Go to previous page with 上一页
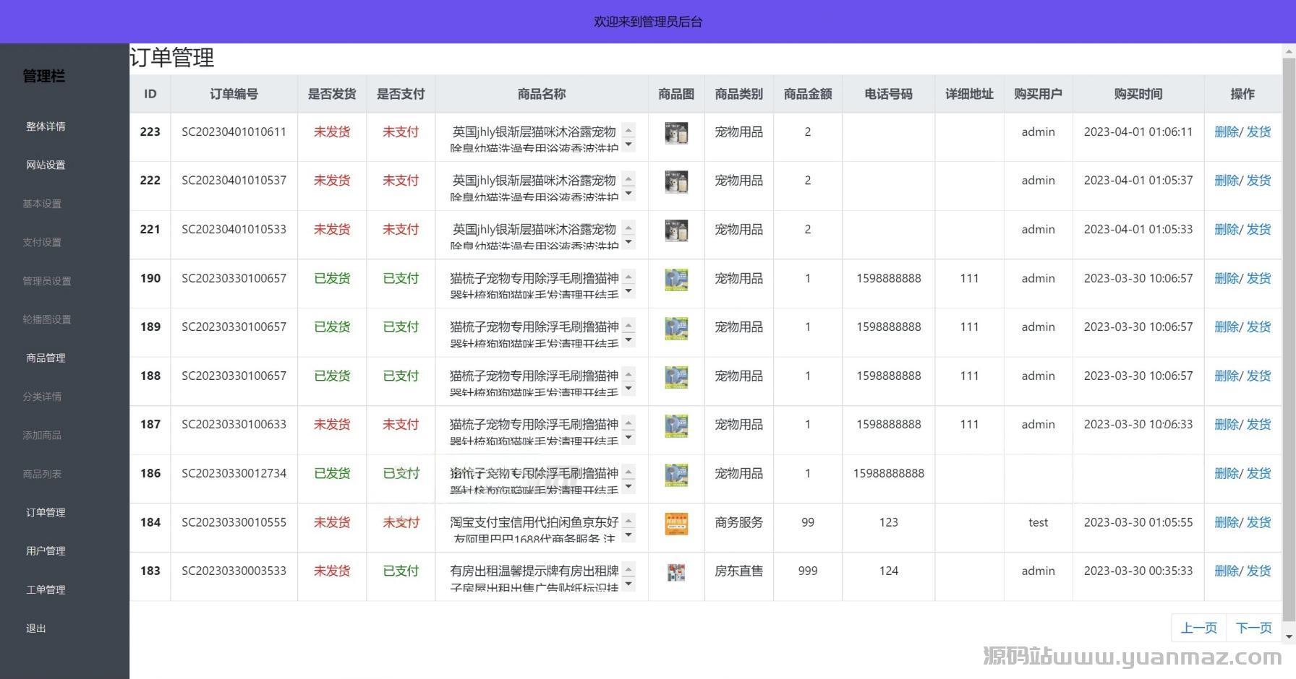This screenshot has width=1296, height=679. click(x=1198, y=628)
